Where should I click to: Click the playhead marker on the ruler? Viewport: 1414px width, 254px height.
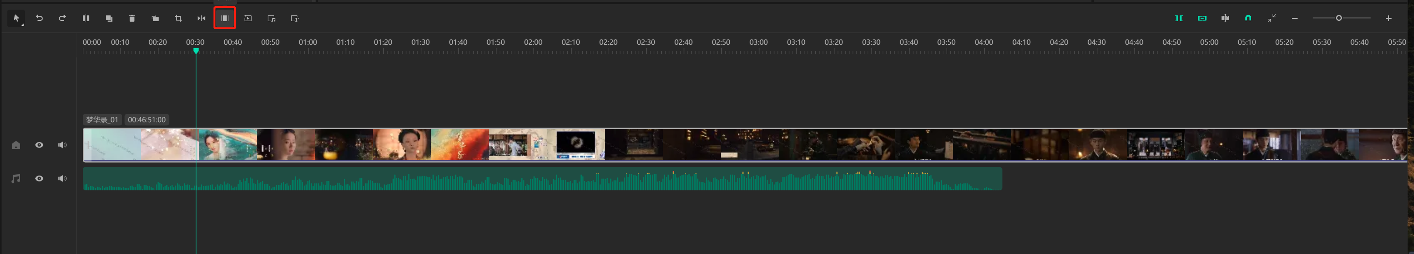196,51
